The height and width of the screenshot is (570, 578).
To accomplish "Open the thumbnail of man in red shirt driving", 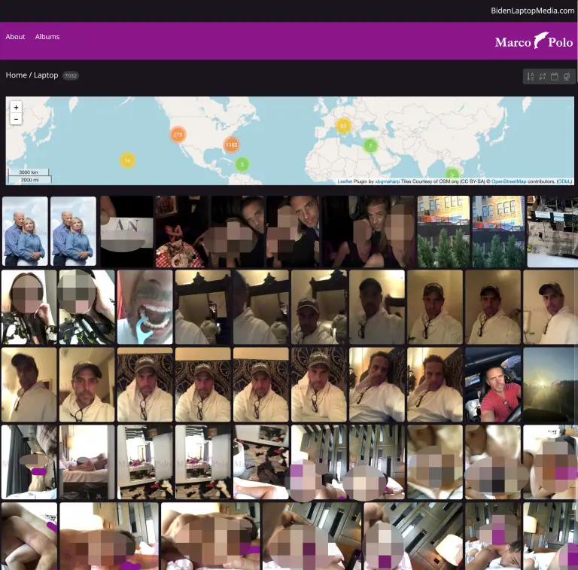I will click(x=491, y=384).
